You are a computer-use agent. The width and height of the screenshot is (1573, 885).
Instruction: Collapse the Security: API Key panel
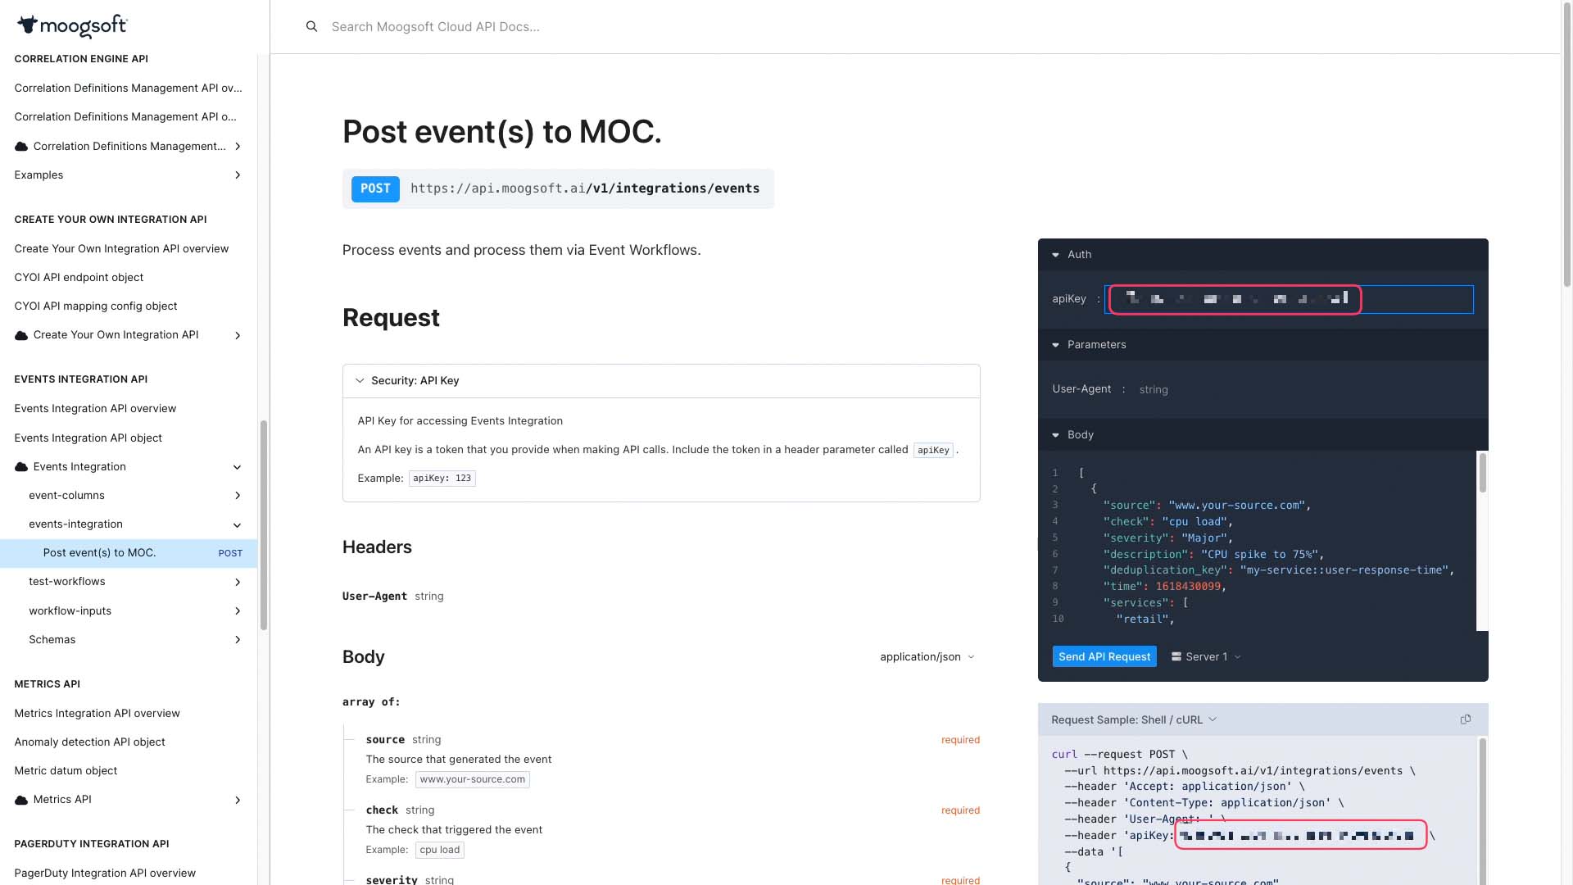(x=360, y=381)
